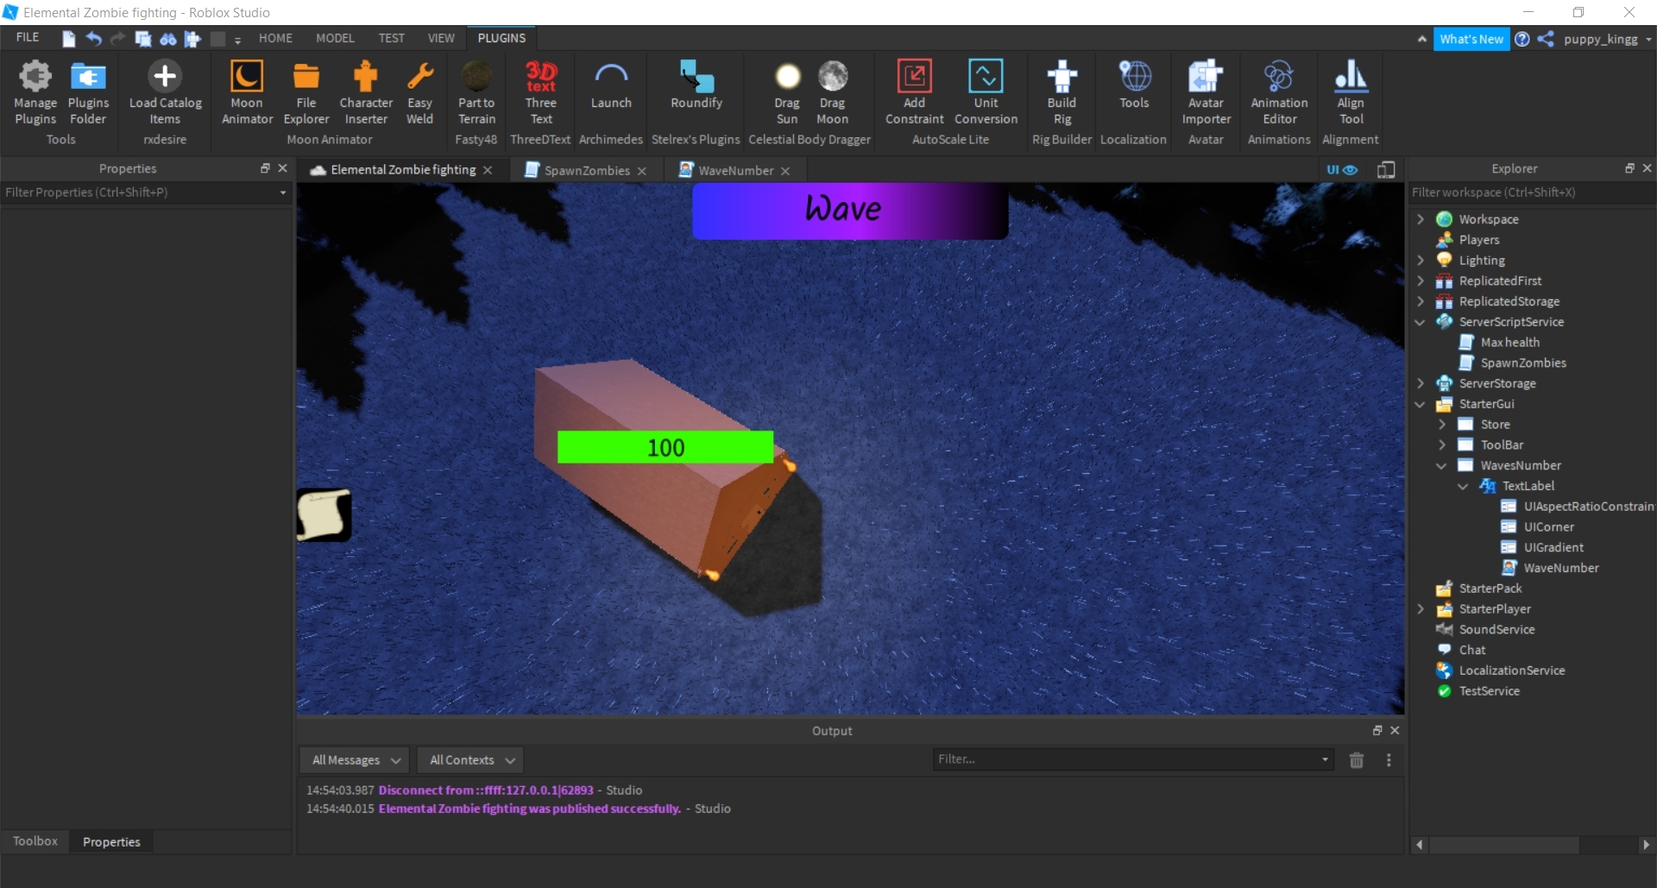The height and width of the screenshot is (888, 1657).
Task: Switch to the TEST ribbon tab
Action: 391,38
